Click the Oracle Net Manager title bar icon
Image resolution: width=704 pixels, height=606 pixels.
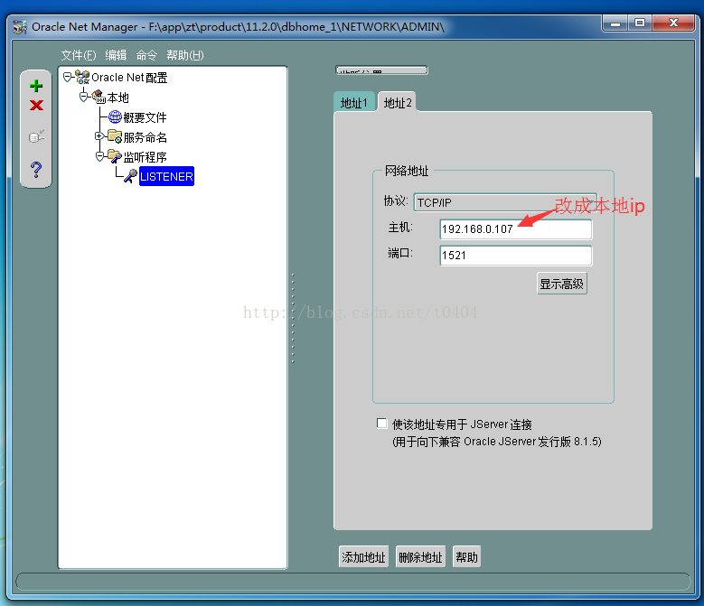(x=20, y=27)
